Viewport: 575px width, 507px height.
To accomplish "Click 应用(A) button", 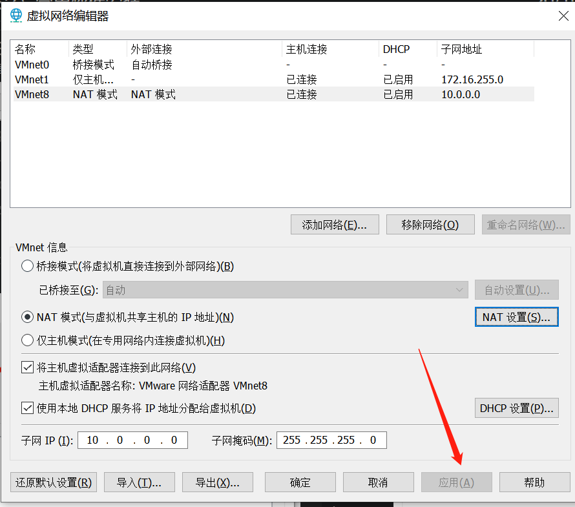I will [457, 482].
